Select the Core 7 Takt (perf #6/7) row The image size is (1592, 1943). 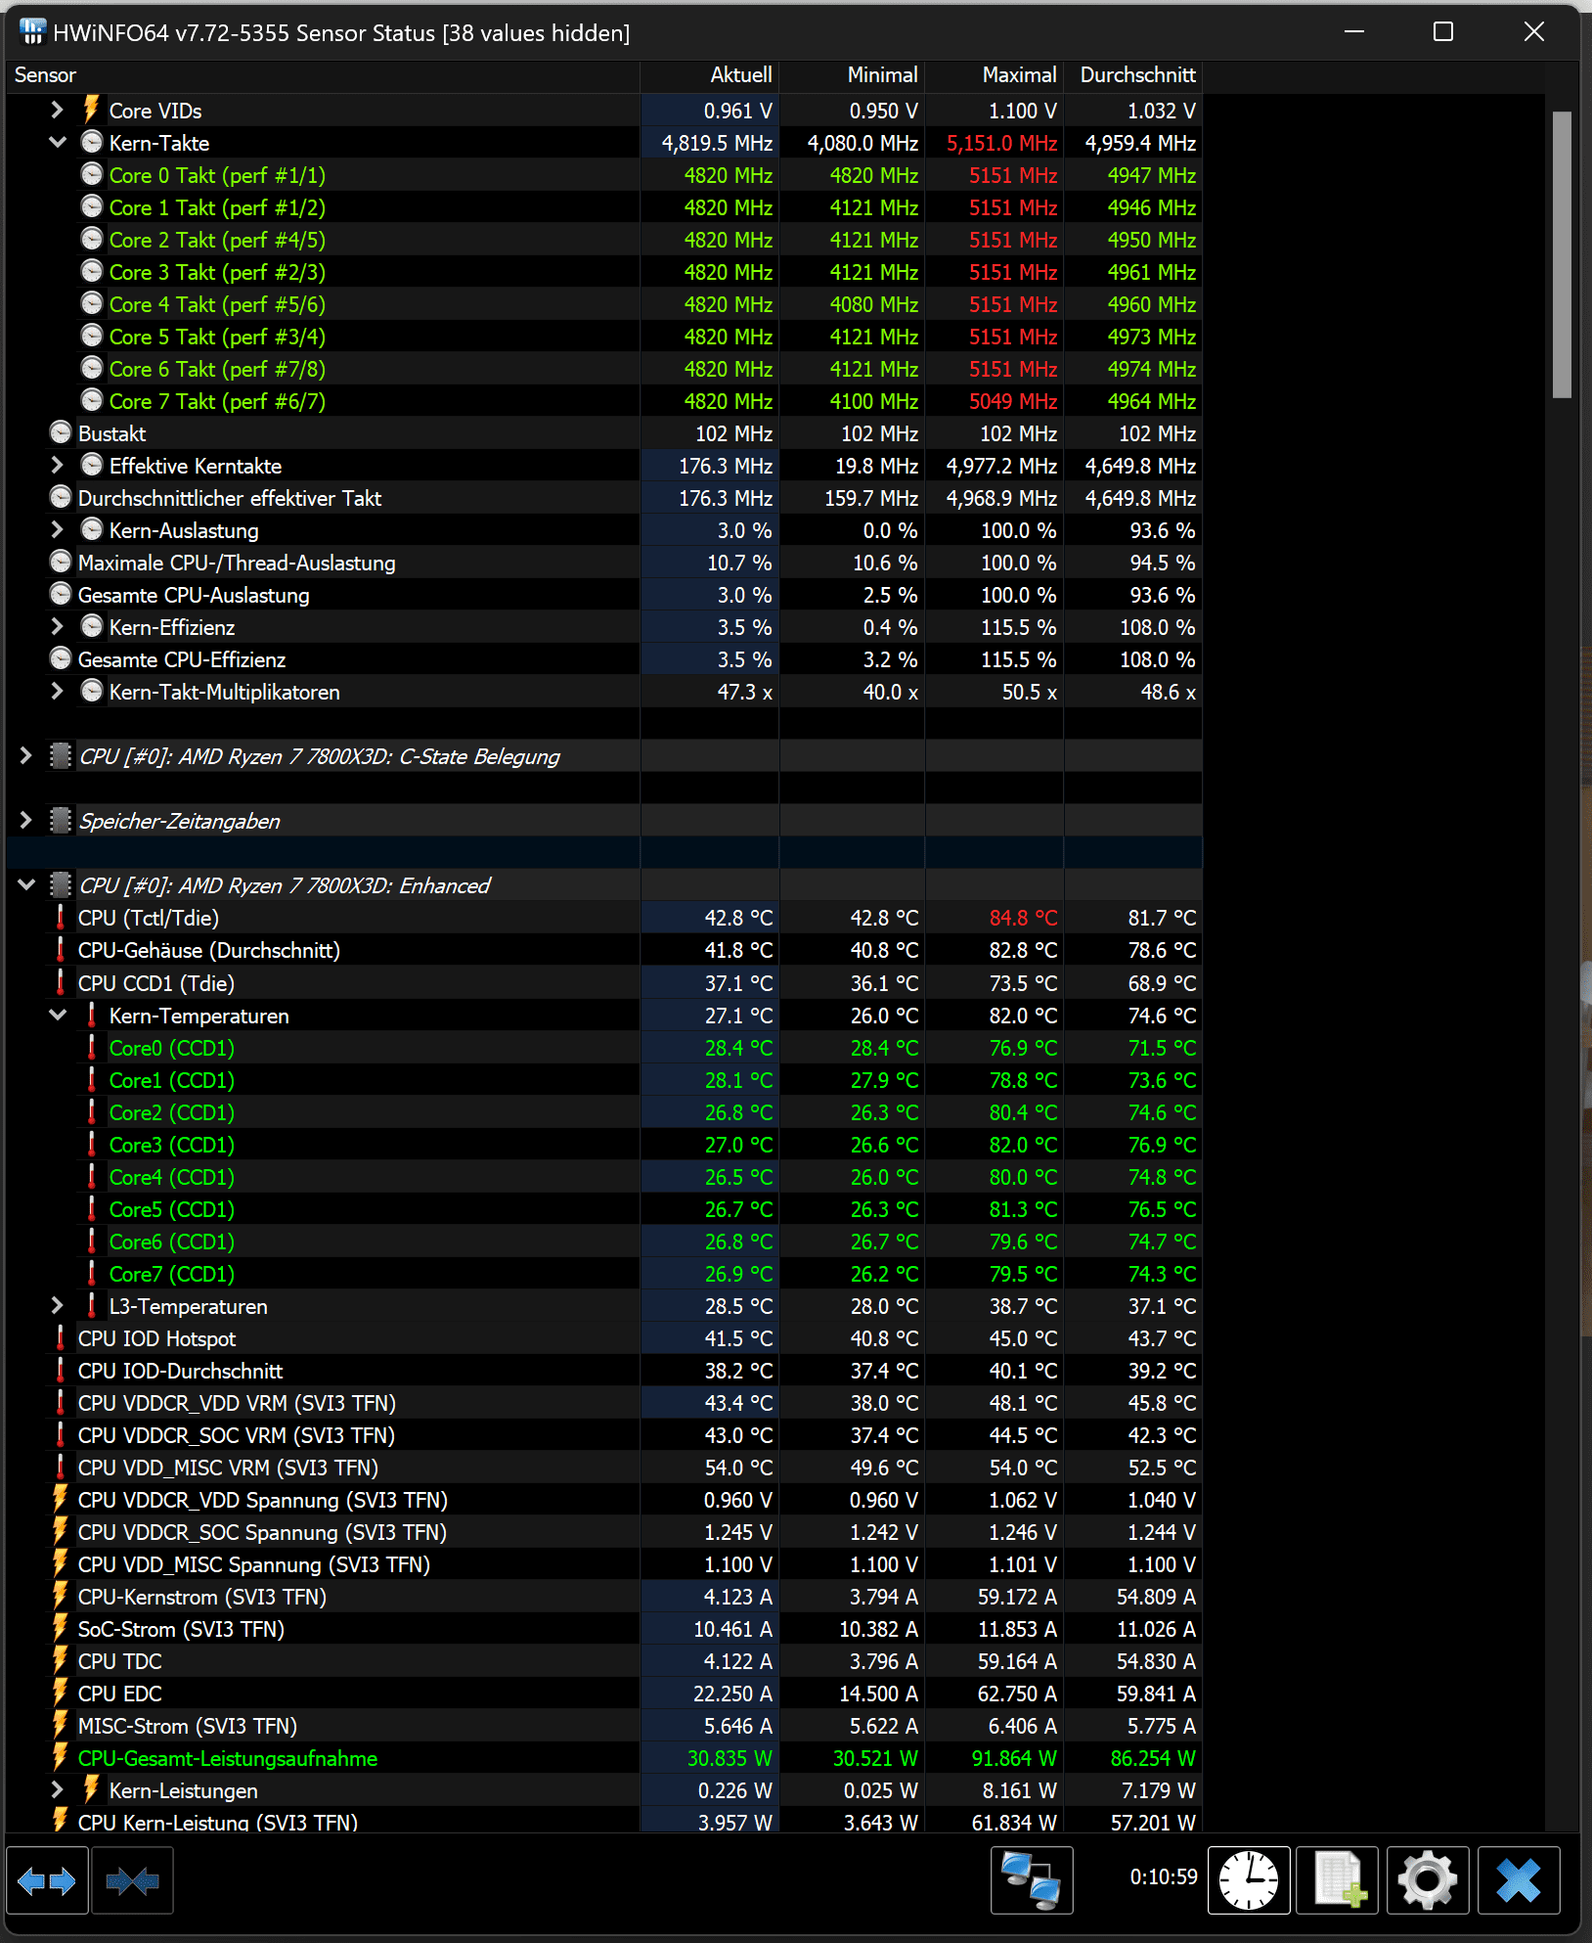(x=604, y=401)
